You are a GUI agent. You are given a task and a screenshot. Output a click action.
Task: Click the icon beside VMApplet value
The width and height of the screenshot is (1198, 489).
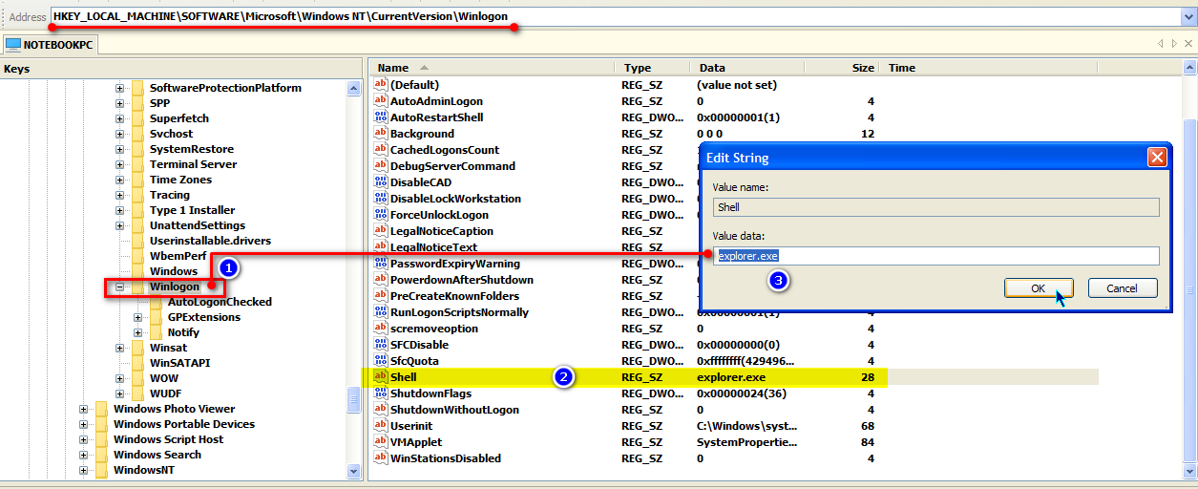click(380, 442)
